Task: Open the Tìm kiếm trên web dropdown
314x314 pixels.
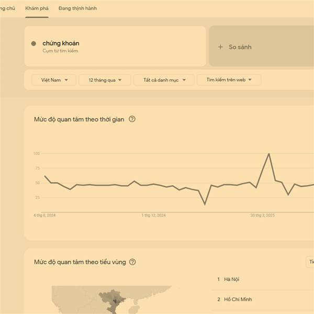Action: point(229,80)
